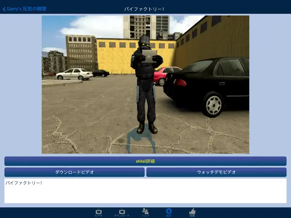Viewport: 291px width, 218px height.
Task: Select the シェア people icon tab
Action: point(145,213)
